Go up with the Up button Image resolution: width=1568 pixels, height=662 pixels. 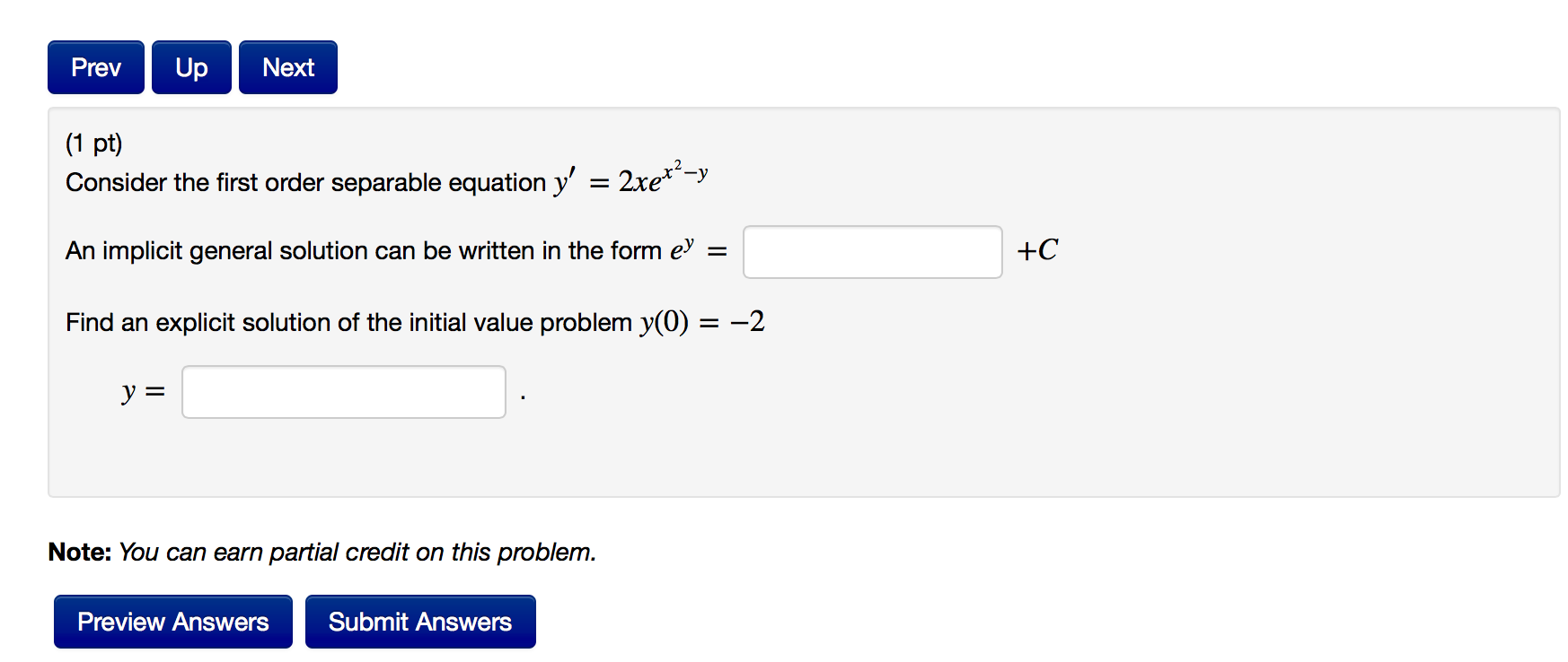[x=191, y=67]
